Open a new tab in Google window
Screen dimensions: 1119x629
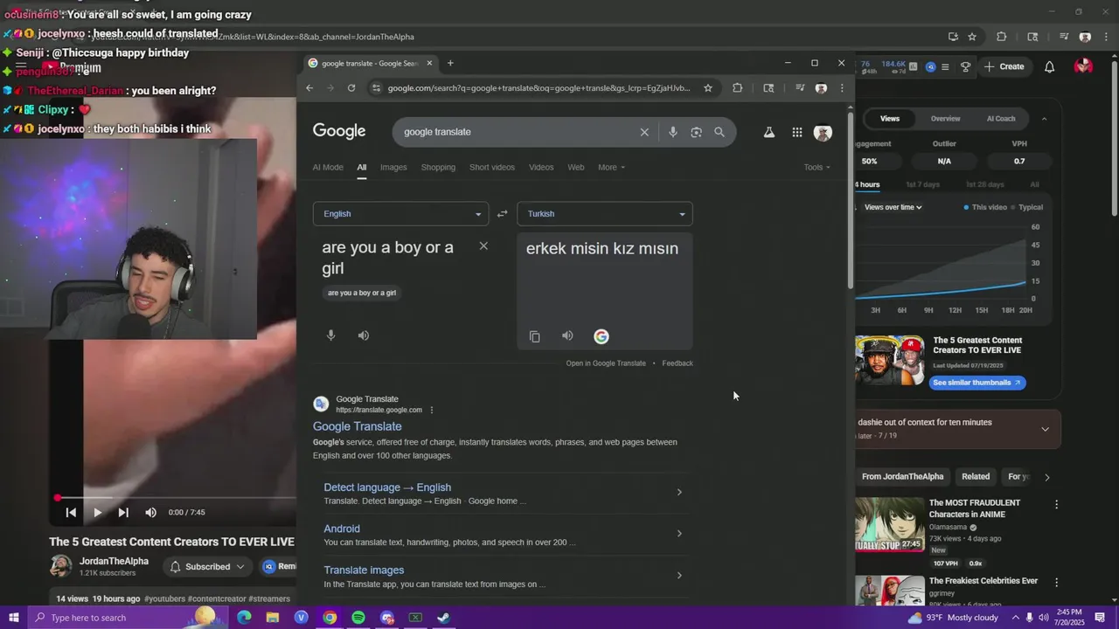(x=450, y=63)
